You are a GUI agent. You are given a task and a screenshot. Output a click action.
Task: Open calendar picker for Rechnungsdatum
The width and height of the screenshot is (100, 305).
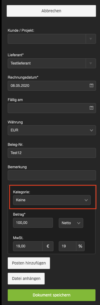91,85
